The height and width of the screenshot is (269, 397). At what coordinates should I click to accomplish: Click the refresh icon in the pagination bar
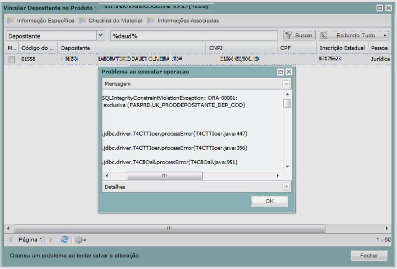pos(65,240)
